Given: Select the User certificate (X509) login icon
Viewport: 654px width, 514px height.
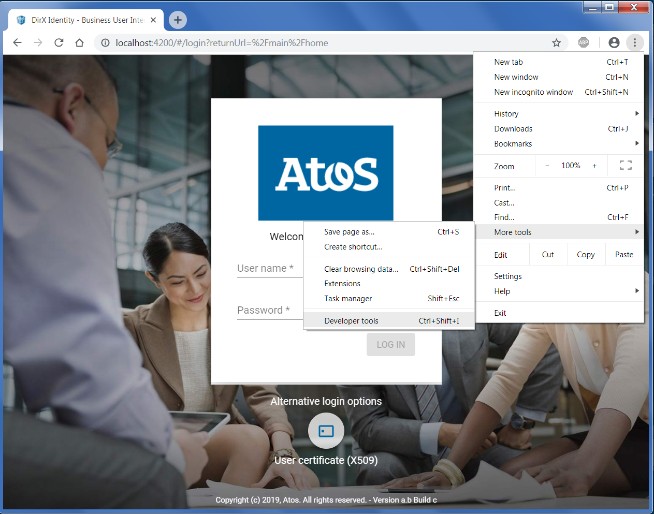Looking at the screenshot, I should (x=326, y=430).
